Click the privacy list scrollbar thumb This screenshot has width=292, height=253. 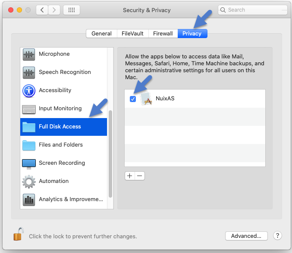[x=110, y=154]
